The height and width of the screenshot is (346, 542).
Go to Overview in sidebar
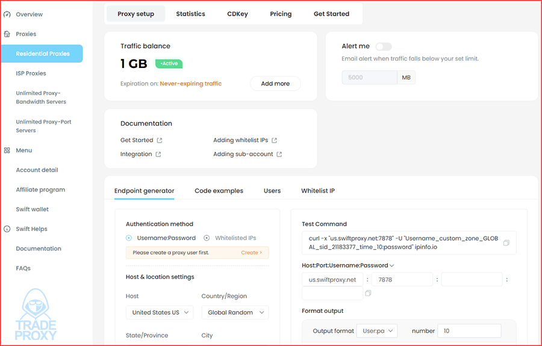tap(30, 14)
